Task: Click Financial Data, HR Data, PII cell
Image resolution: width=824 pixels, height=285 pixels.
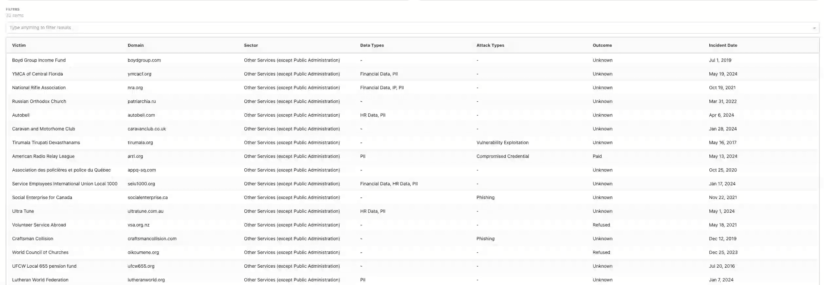Action: (389, 184)
